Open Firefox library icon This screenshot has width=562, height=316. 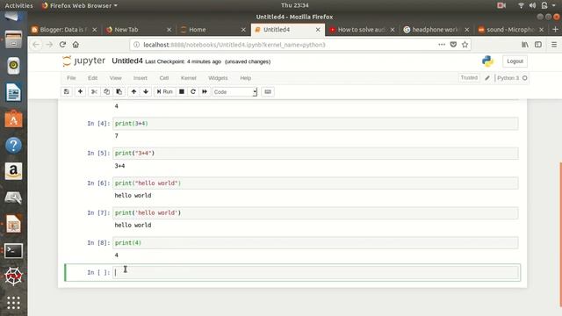click(x=525, y=45)
